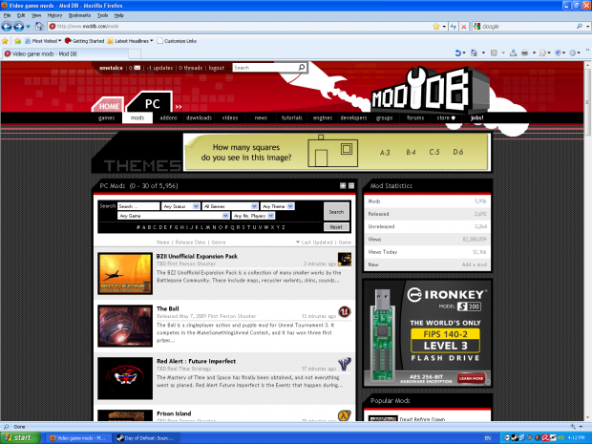The width and height of the screenshot is (592, 444).
Task: Click the mods filter Search button
Action: (336, 211)
